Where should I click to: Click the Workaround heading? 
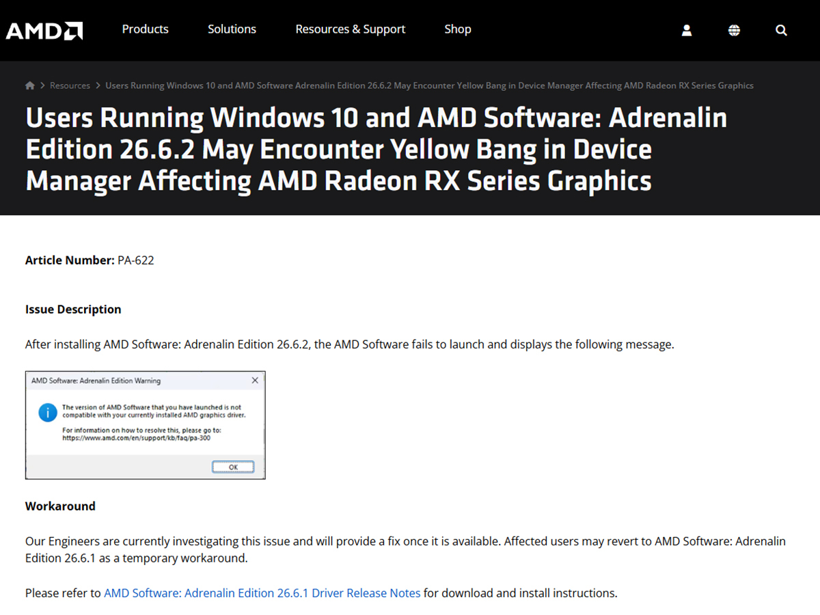60,506
